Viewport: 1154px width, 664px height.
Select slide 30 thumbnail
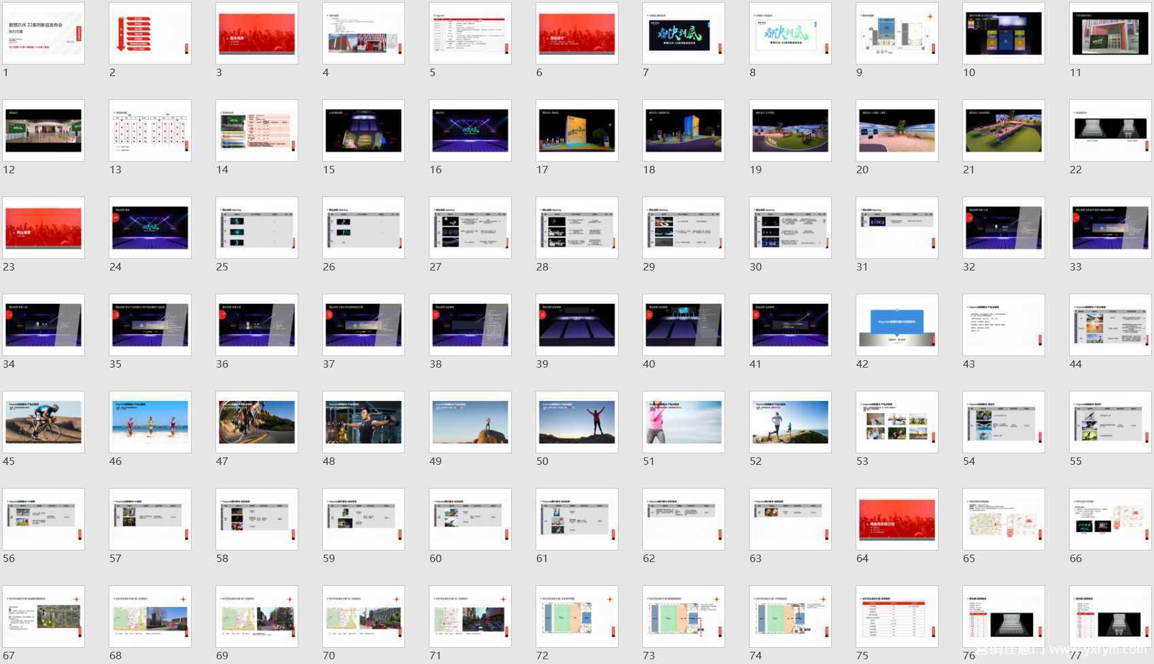tap(790, 228)
